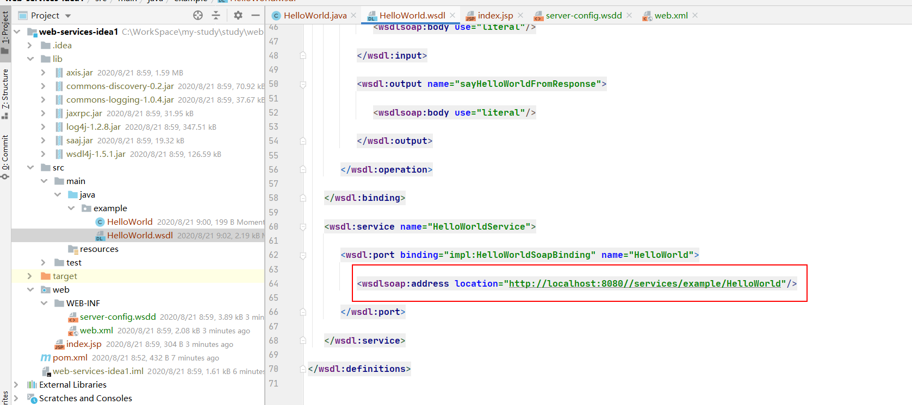
Task: Open the Structure tool window tab
Action: (x=5, y=93)
